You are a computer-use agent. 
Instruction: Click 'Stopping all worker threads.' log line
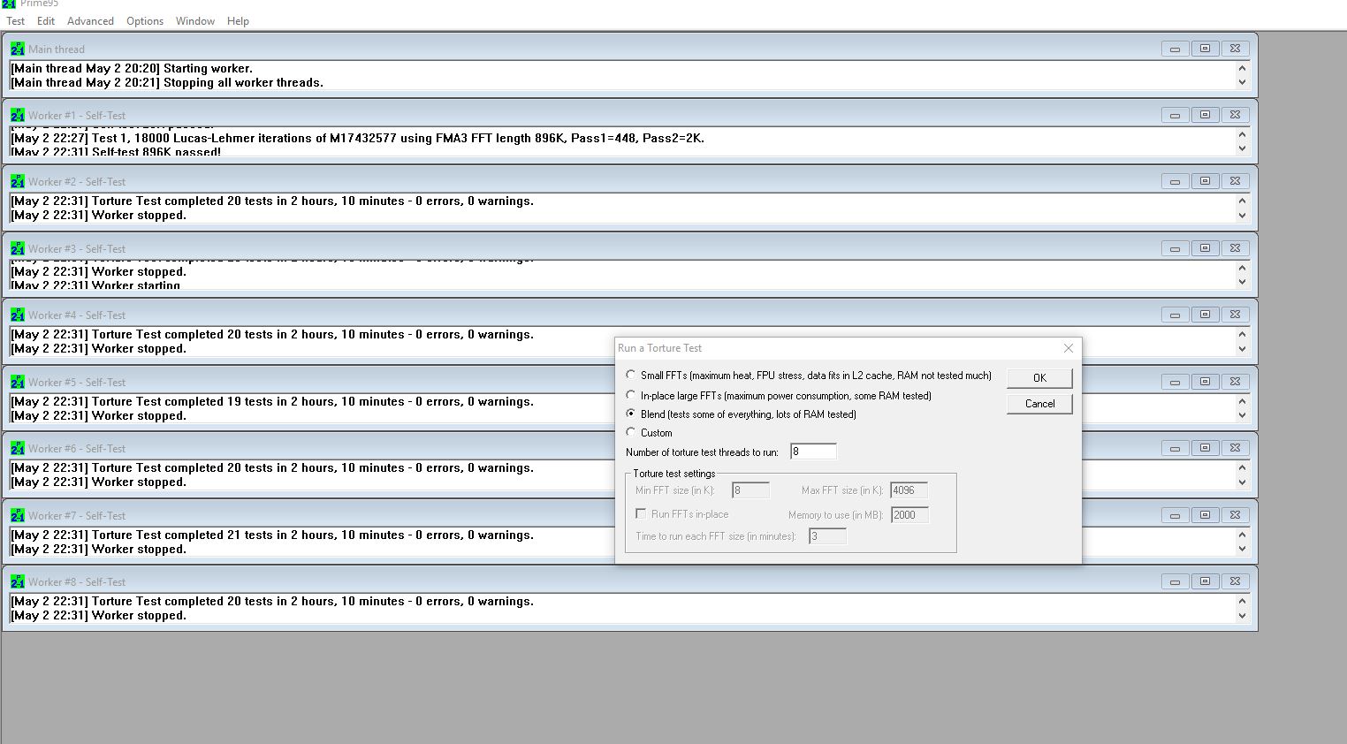tap(167, 82)
